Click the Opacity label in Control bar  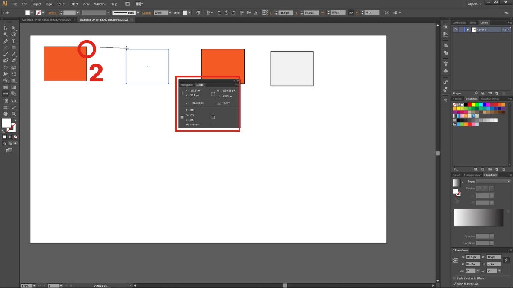click(147, 13)
